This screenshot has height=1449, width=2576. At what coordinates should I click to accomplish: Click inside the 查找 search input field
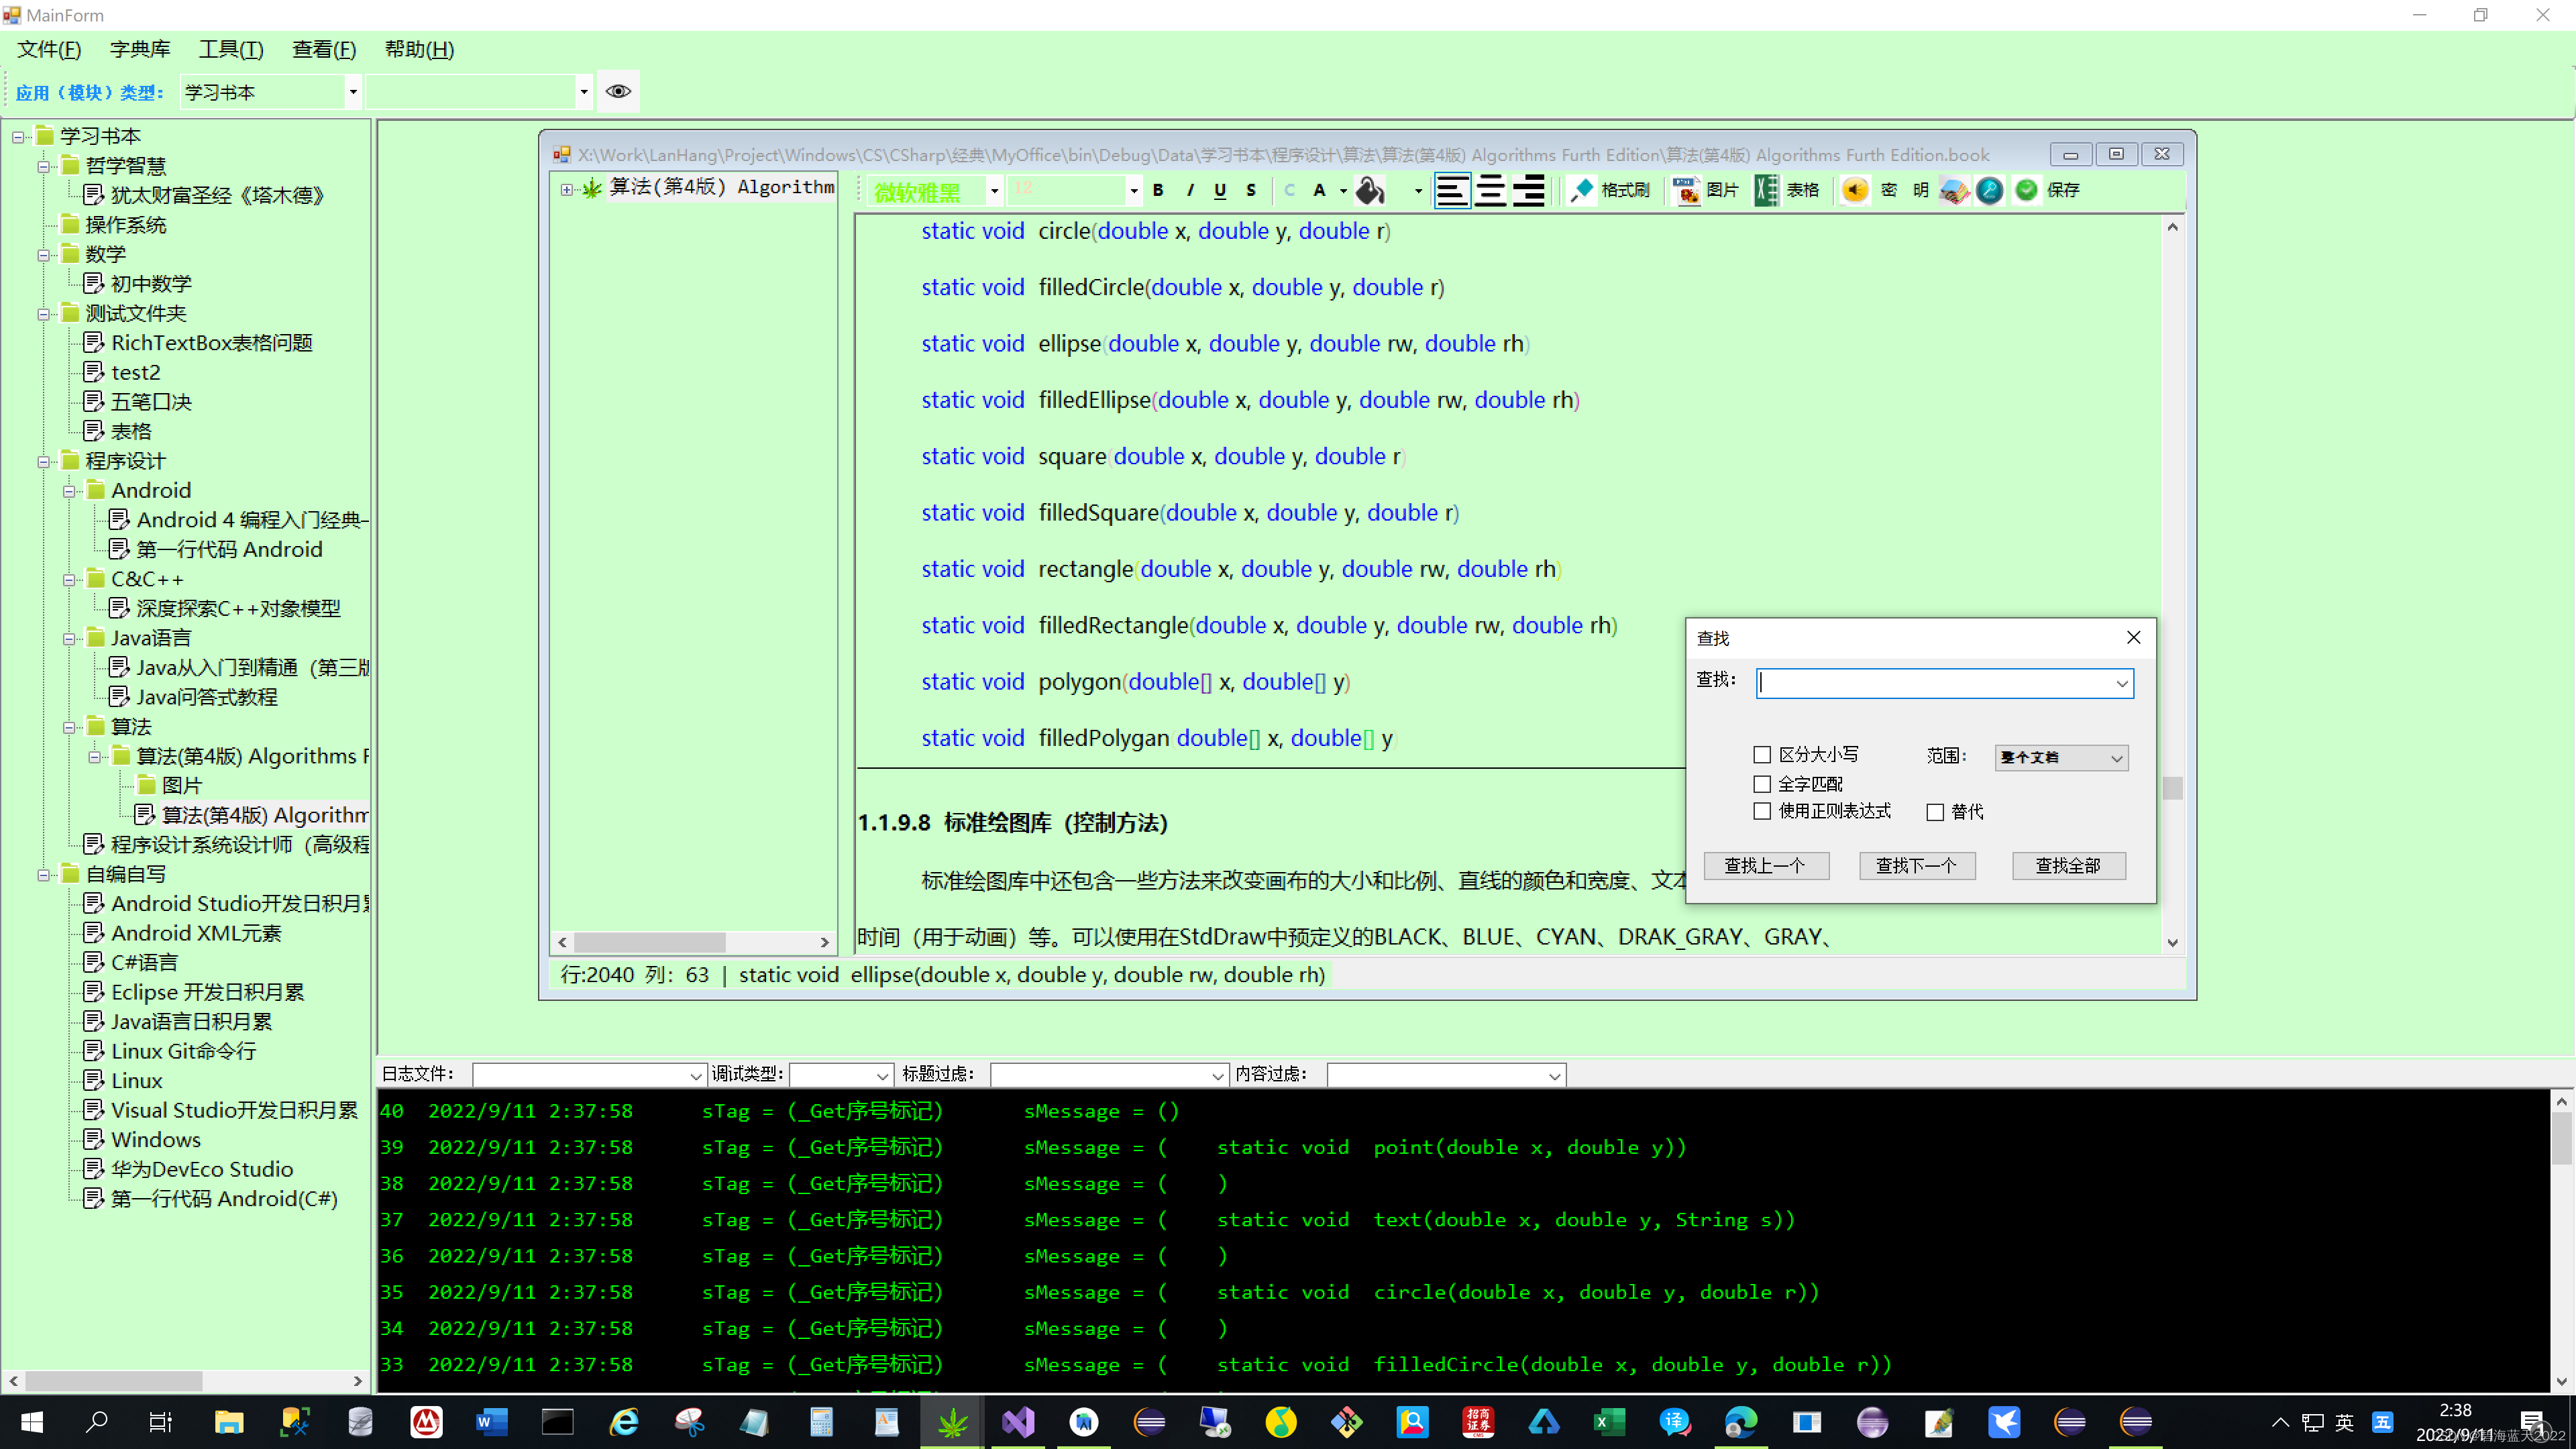pyautogui.click(x=1935, y=683)
